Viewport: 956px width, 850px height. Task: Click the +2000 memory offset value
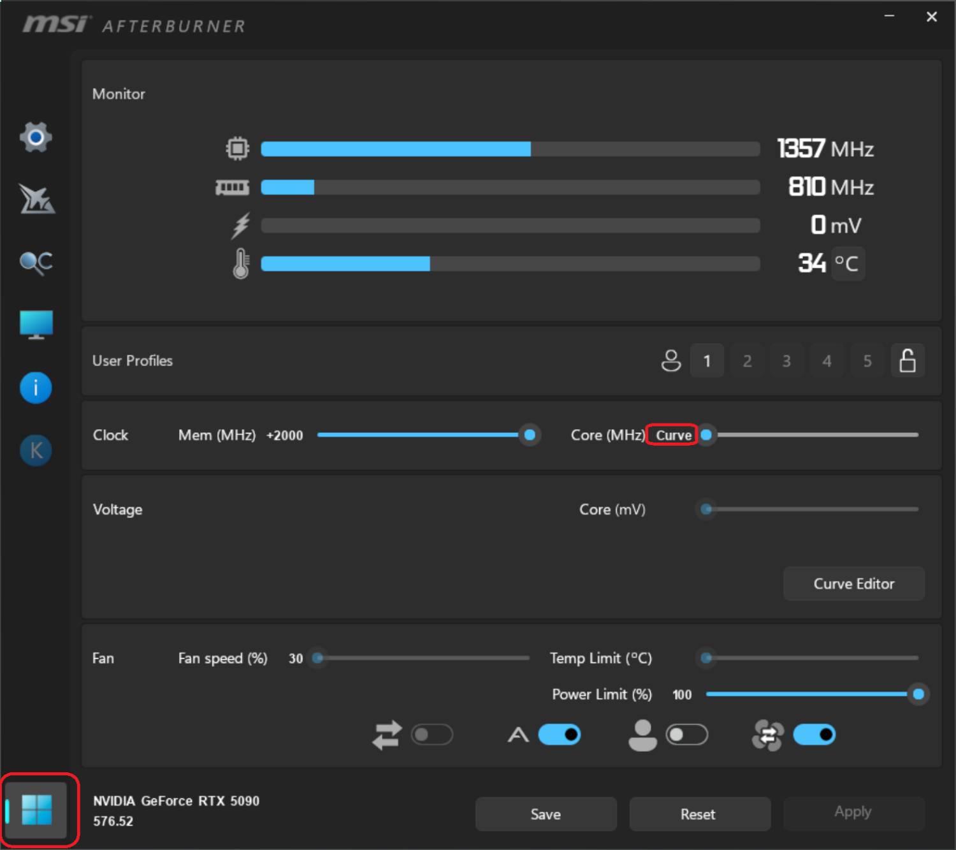click(x=284, y=436)
